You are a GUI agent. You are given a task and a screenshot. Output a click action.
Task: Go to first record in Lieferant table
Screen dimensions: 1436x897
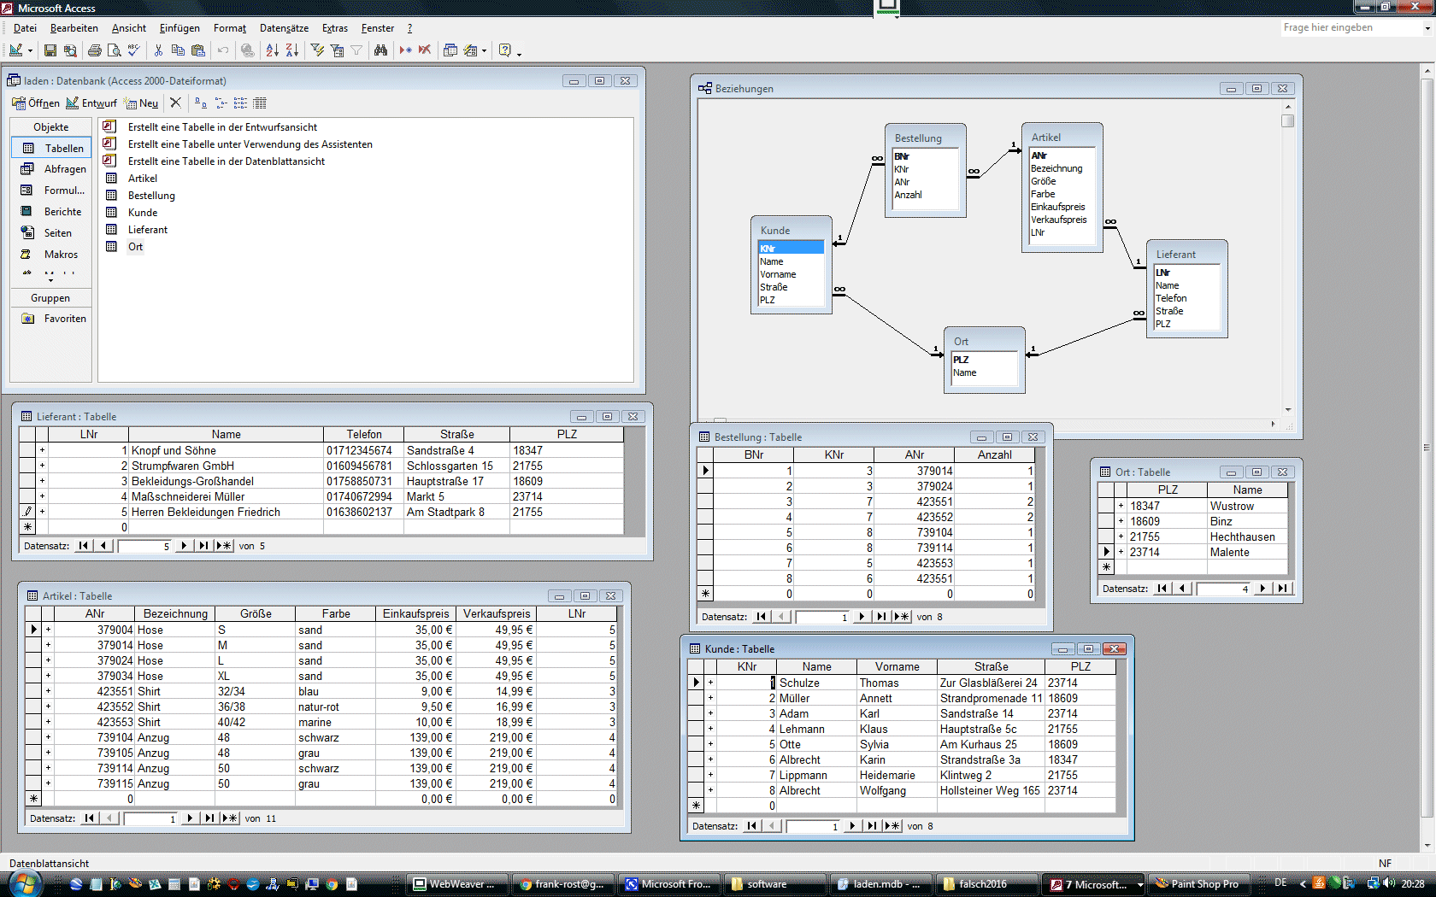[83, 546]
